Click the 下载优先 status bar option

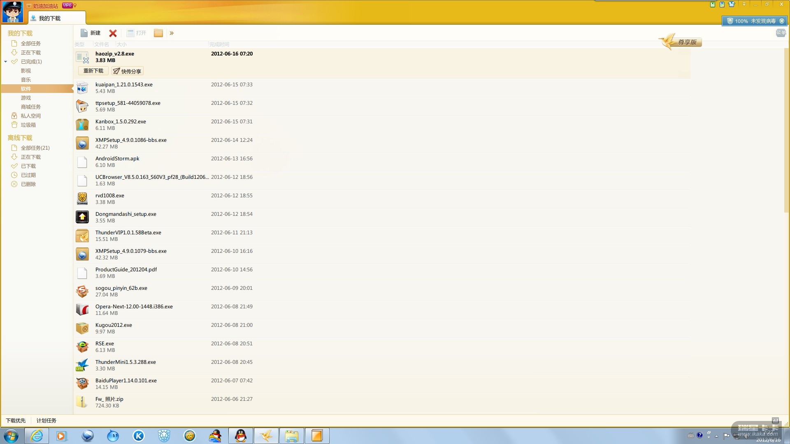[x=16, y=421]
